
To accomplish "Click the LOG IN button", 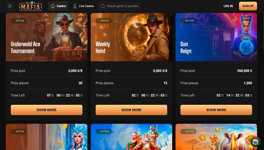I will (x=228, y=6).
